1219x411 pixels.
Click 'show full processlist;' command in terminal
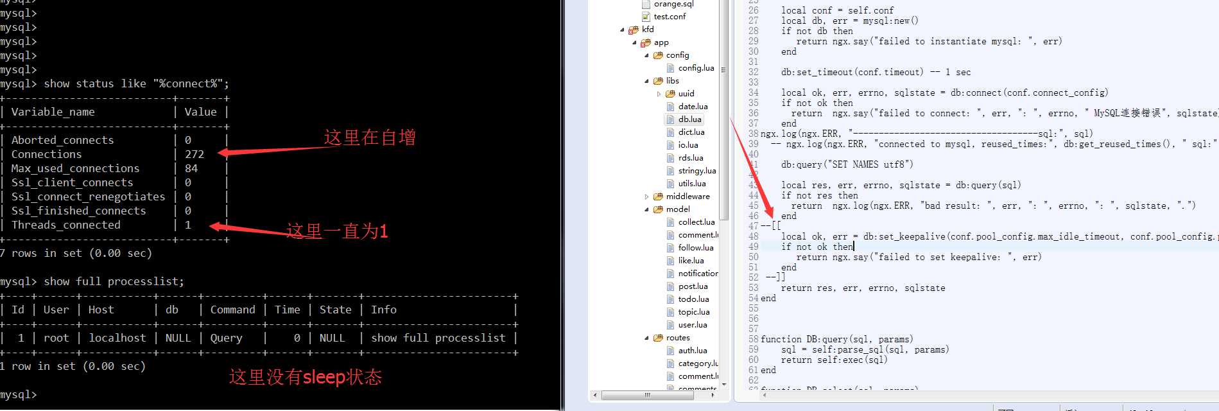(x=114, y=281)
